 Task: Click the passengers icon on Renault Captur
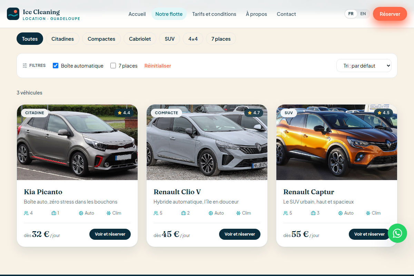286,213
